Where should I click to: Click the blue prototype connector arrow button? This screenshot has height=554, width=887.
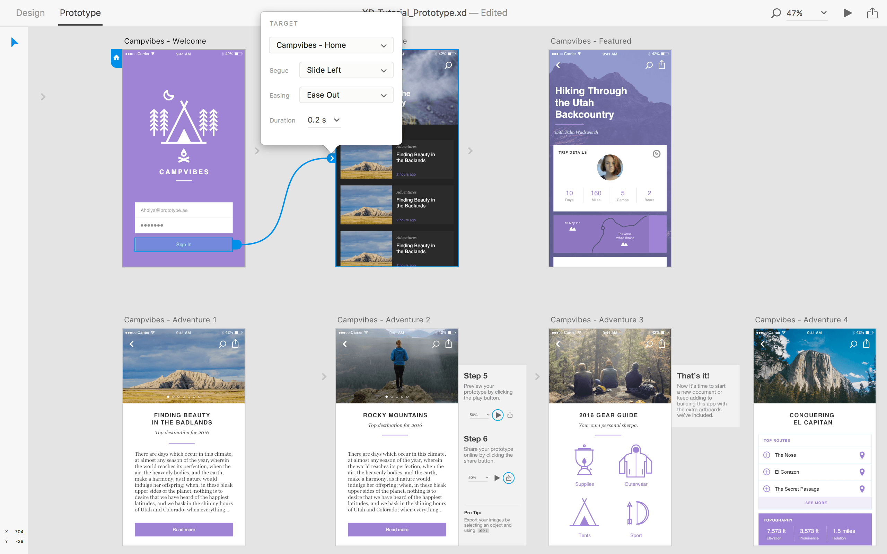pos(332,158)
